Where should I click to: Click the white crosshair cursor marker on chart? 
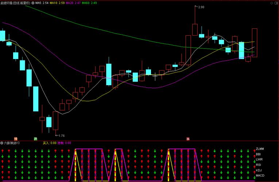click(155, 76)
